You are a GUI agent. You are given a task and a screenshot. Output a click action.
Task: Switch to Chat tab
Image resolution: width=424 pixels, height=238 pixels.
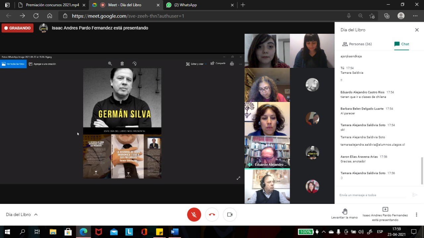401,44
